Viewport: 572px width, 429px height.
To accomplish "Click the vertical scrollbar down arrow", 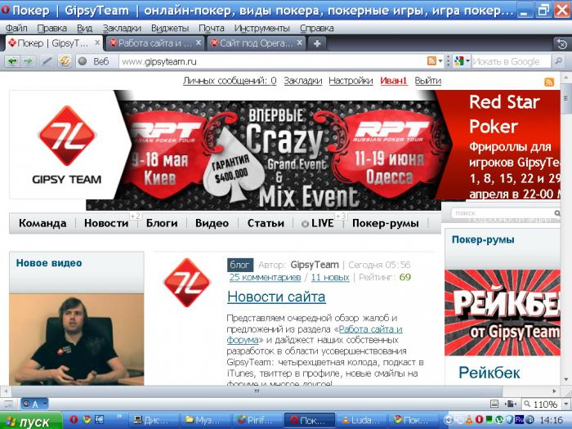I will tap(566, 380).
